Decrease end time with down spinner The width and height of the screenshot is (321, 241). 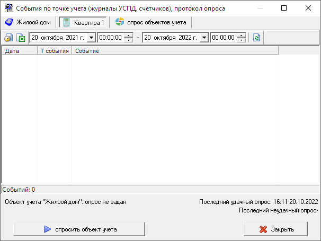pyautogui.click(x=242, y=40)
